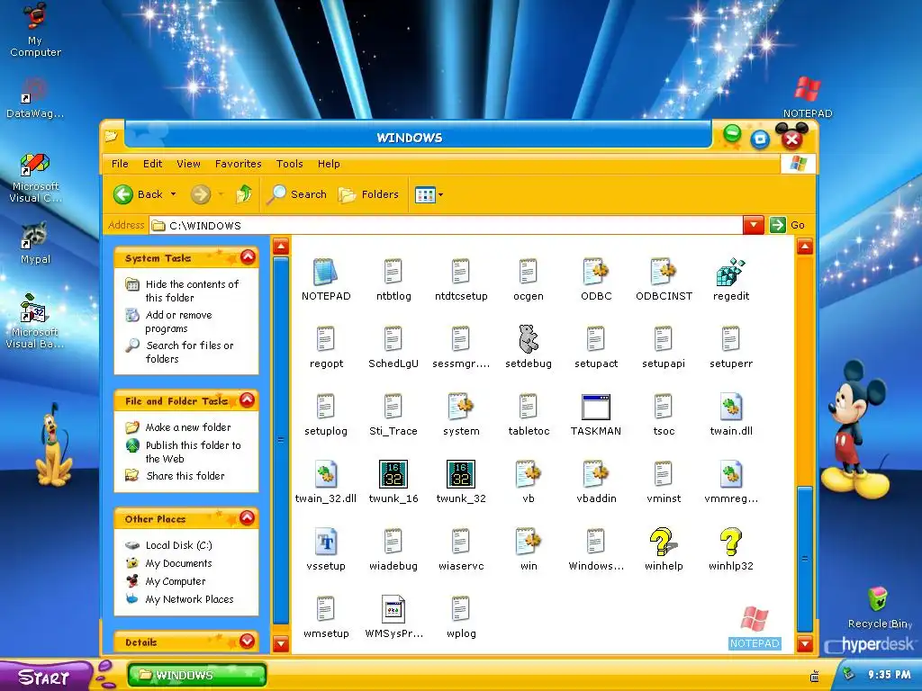Click the 9:35 PM system clock

click(889, 675)
